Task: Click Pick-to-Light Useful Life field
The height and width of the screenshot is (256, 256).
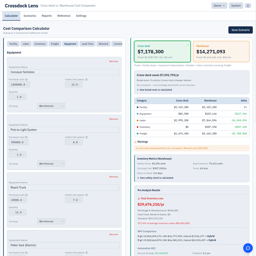Action: tap(74, 142)
